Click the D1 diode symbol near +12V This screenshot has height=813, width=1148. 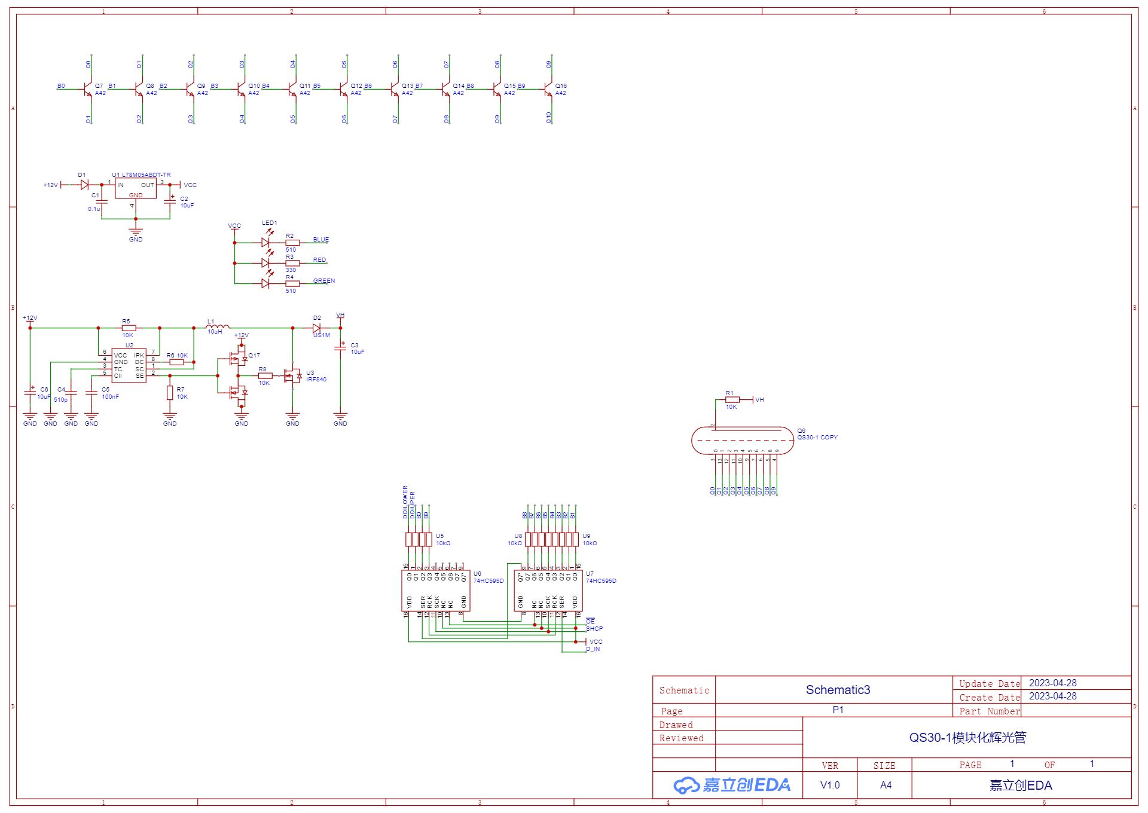pos(84,185)
